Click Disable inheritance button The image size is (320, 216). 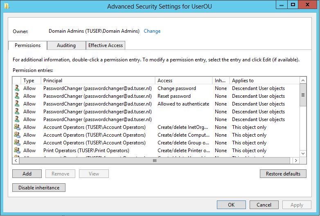(39, 188)
